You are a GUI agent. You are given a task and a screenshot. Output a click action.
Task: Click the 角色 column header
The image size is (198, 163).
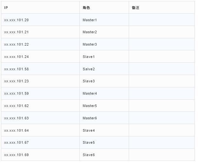86,8
